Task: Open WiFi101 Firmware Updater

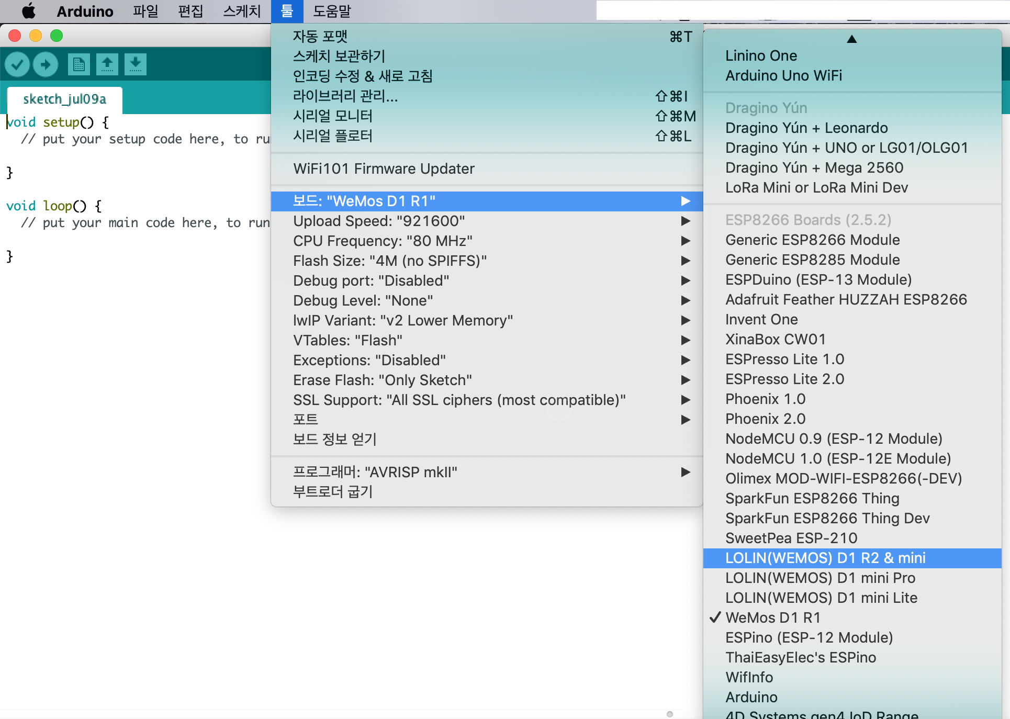Action: [x=487, y=168]
